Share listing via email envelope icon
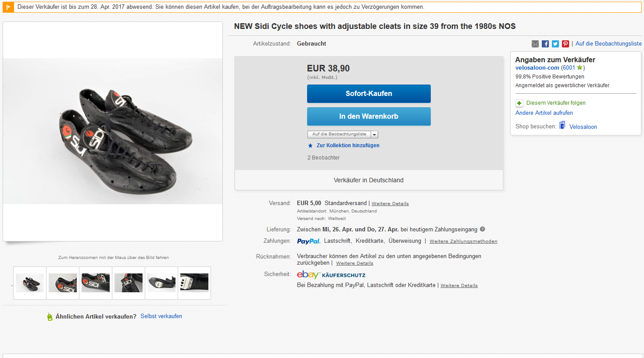644x358 pixels. (535, 44)
